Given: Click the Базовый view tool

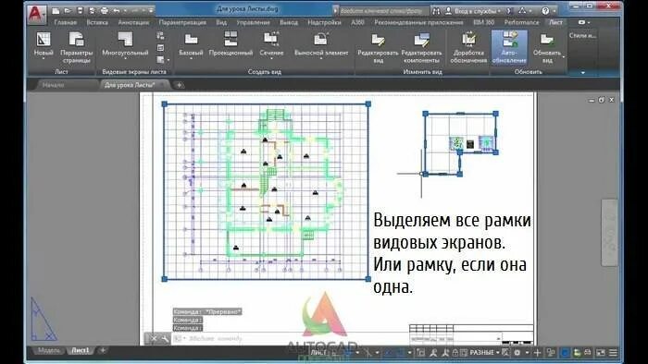Looking at the screenshot, I should [x=191, y=43].
